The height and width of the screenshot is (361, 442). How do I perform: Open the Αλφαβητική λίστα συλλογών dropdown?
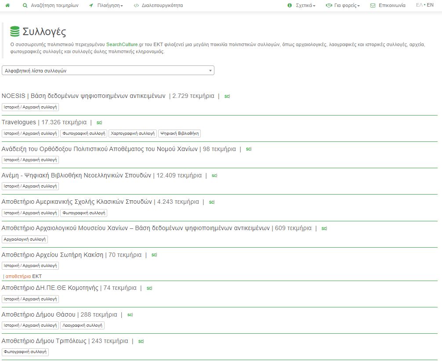pos(108,70)
